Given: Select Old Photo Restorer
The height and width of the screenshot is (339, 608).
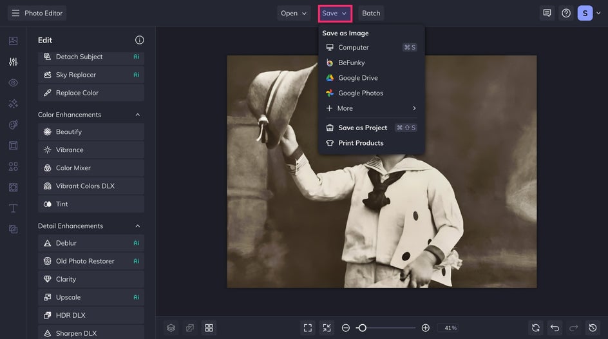Looking at the screenshot, I should [91, 261].
